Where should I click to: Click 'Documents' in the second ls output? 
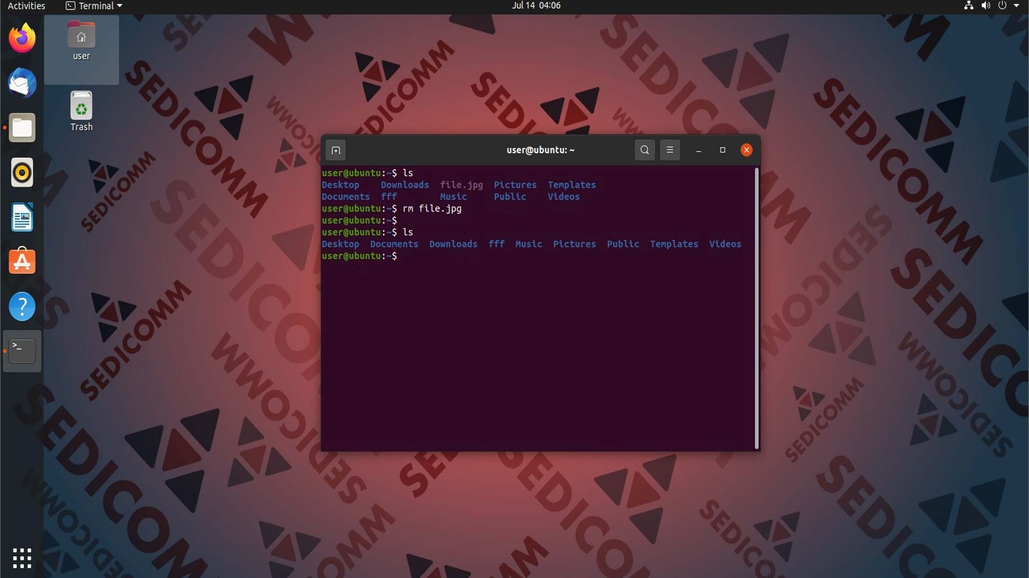[x=394, y=244]
